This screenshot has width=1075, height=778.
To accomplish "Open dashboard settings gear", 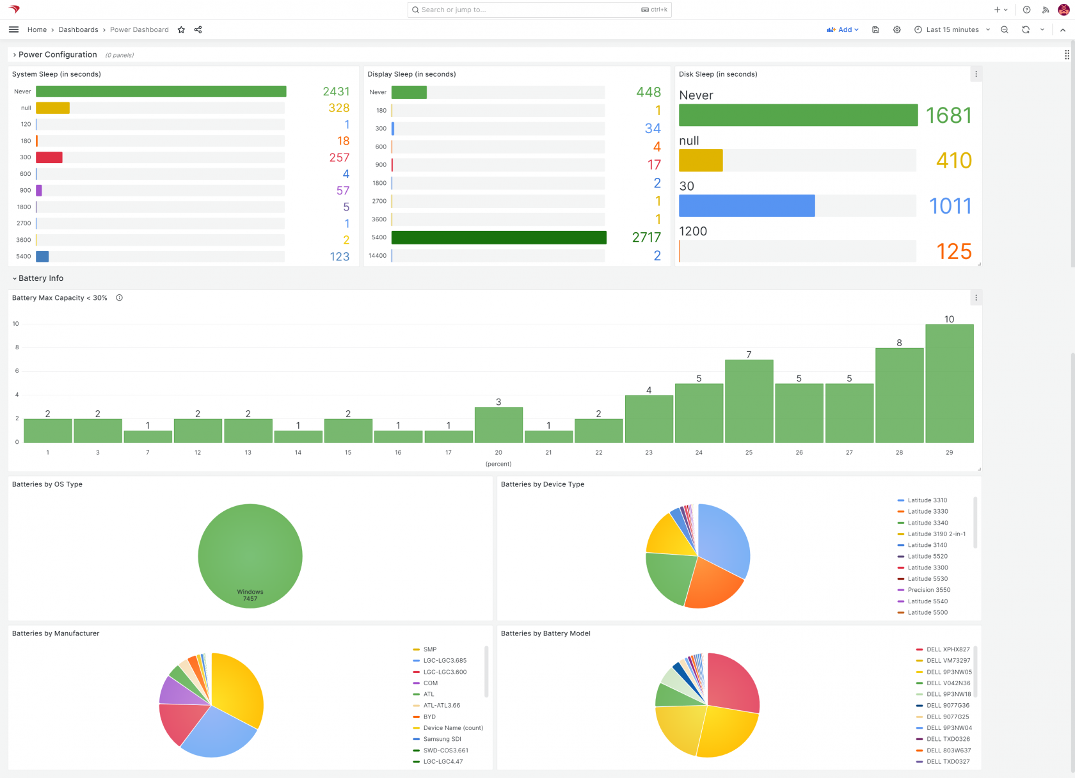I will 897,29.
